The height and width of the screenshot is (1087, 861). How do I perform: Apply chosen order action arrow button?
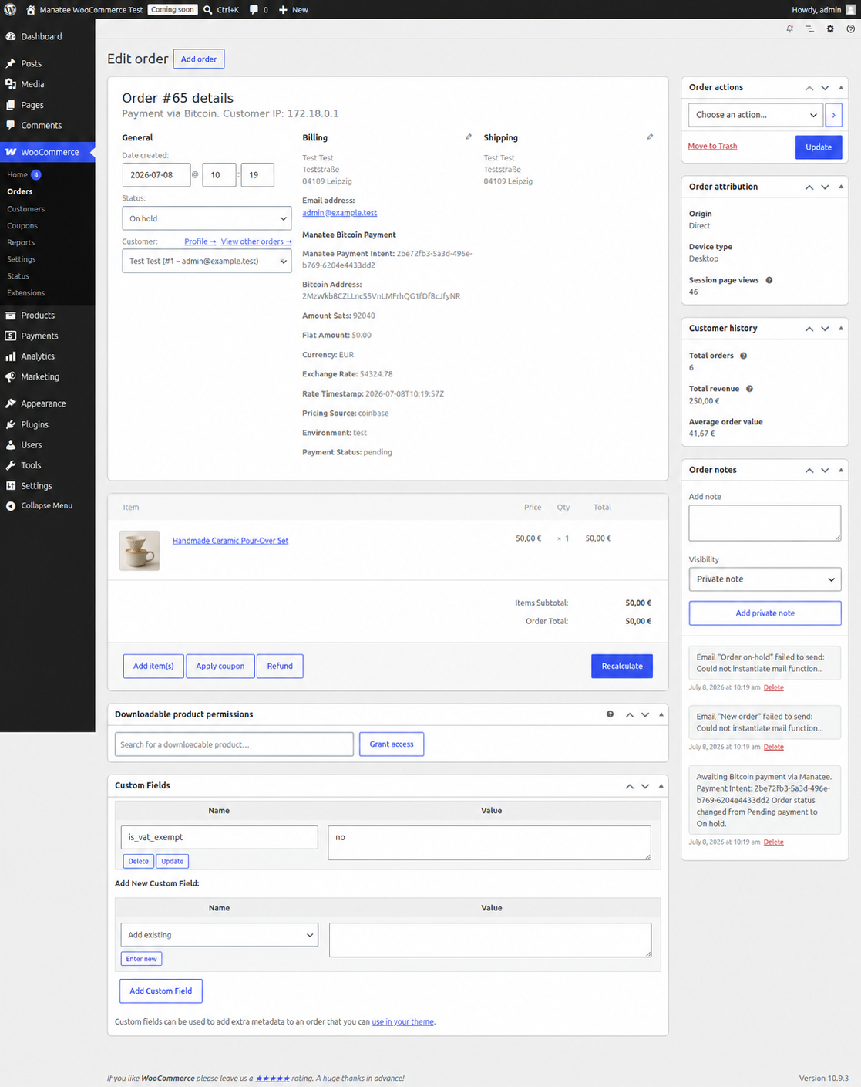tap(833, 115)
